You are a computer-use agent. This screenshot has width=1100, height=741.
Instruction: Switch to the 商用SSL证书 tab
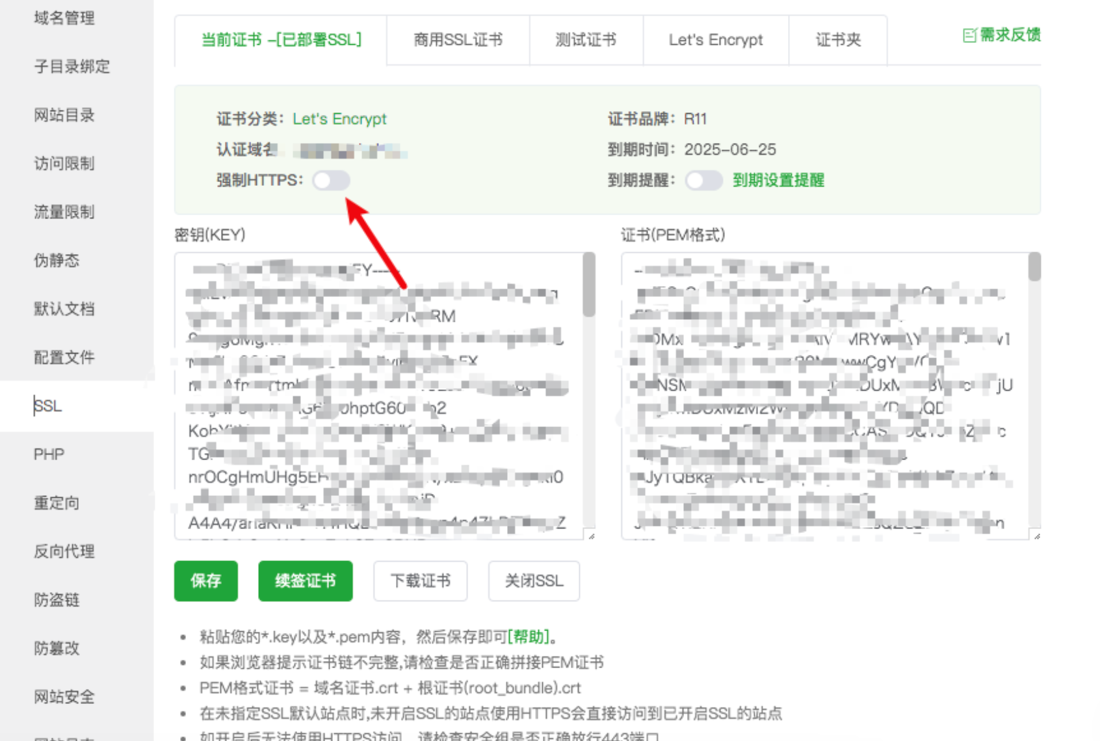tap(458, 40)
